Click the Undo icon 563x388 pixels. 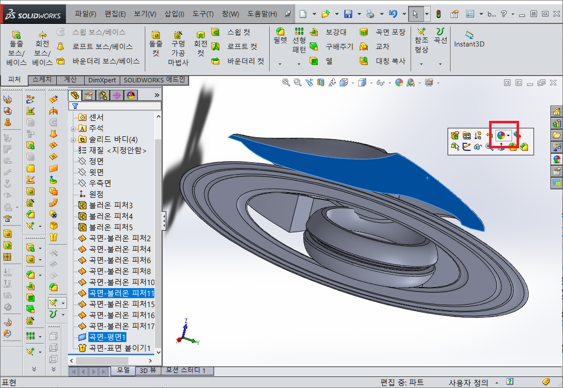coord(393,14)
